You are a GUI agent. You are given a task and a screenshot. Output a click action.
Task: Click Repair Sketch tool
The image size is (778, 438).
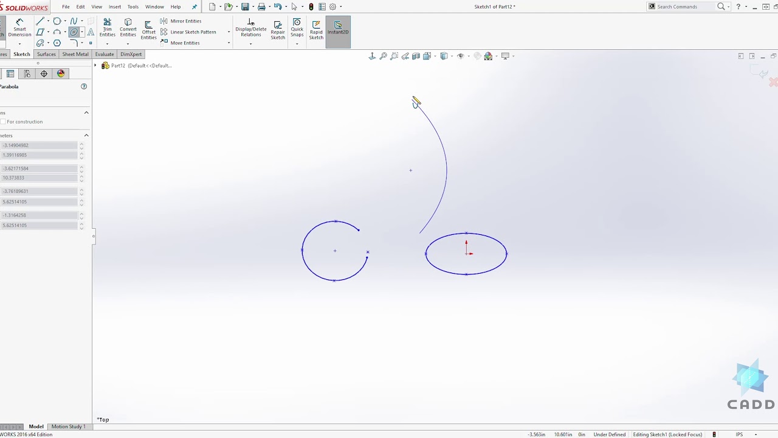278,30
